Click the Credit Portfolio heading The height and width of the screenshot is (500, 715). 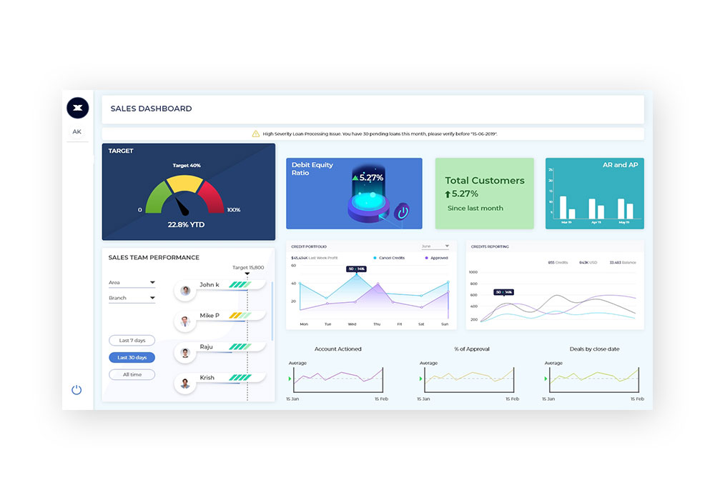pos(309,246)
